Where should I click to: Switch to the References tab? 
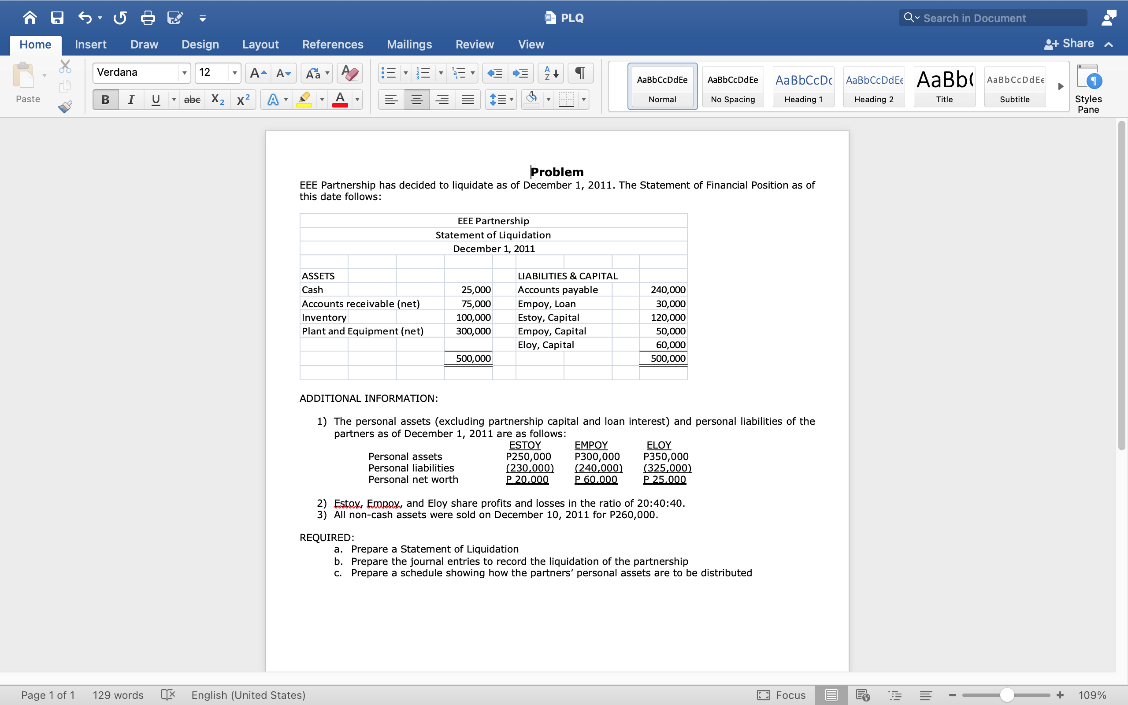pos(332,45)
